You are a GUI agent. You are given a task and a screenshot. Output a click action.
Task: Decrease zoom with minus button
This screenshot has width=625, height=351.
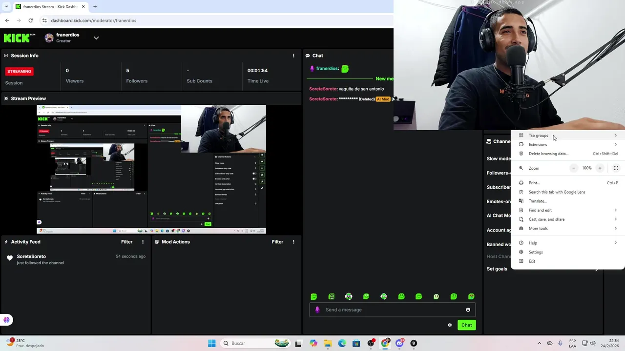[x=574, y=168]
